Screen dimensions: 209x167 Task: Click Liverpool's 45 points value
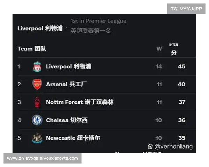[x=181, y=66]
